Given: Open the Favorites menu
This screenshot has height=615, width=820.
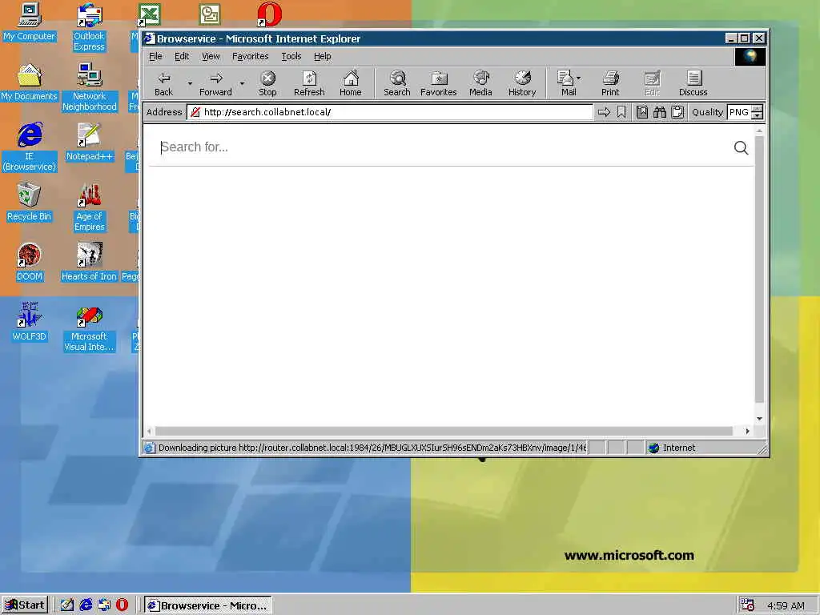Looking at the screenshot, I should [250, 57].
